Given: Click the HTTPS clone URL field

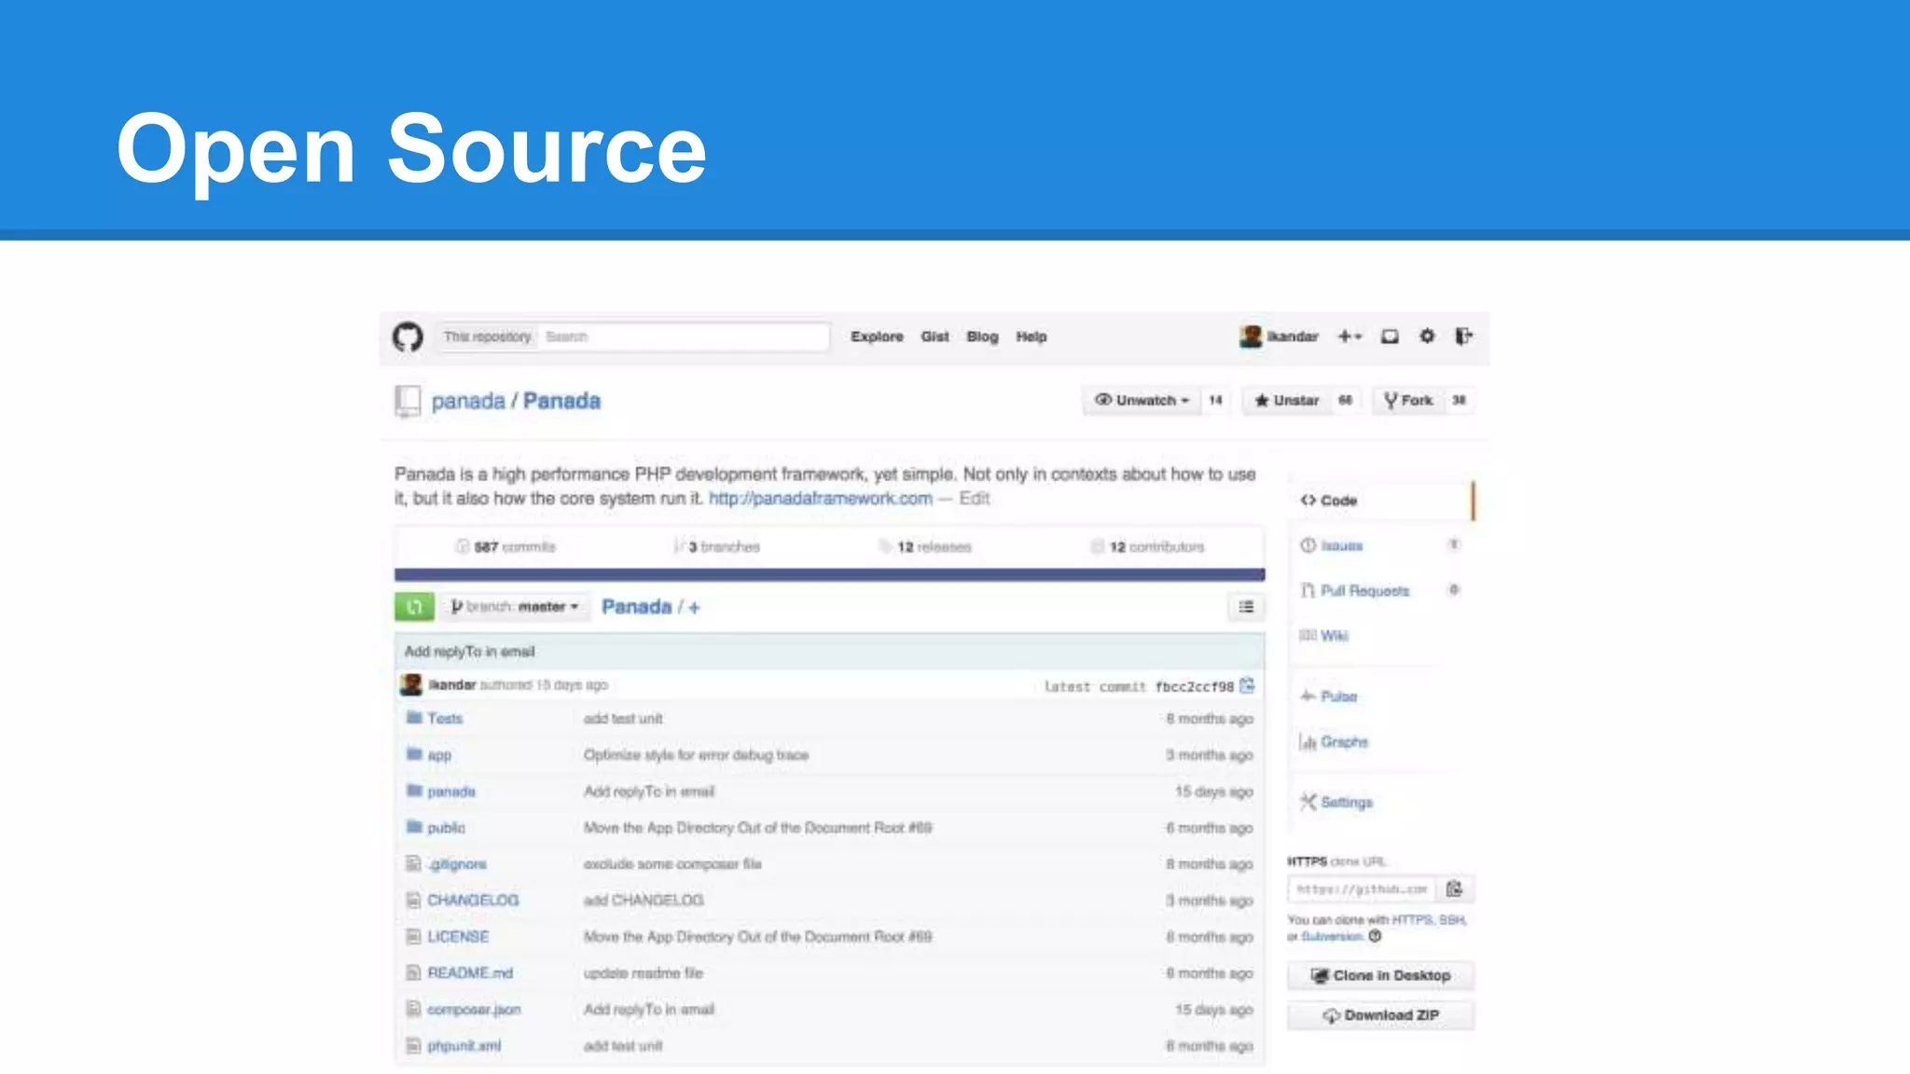Looking at the screenshot, I should 1362,889.
